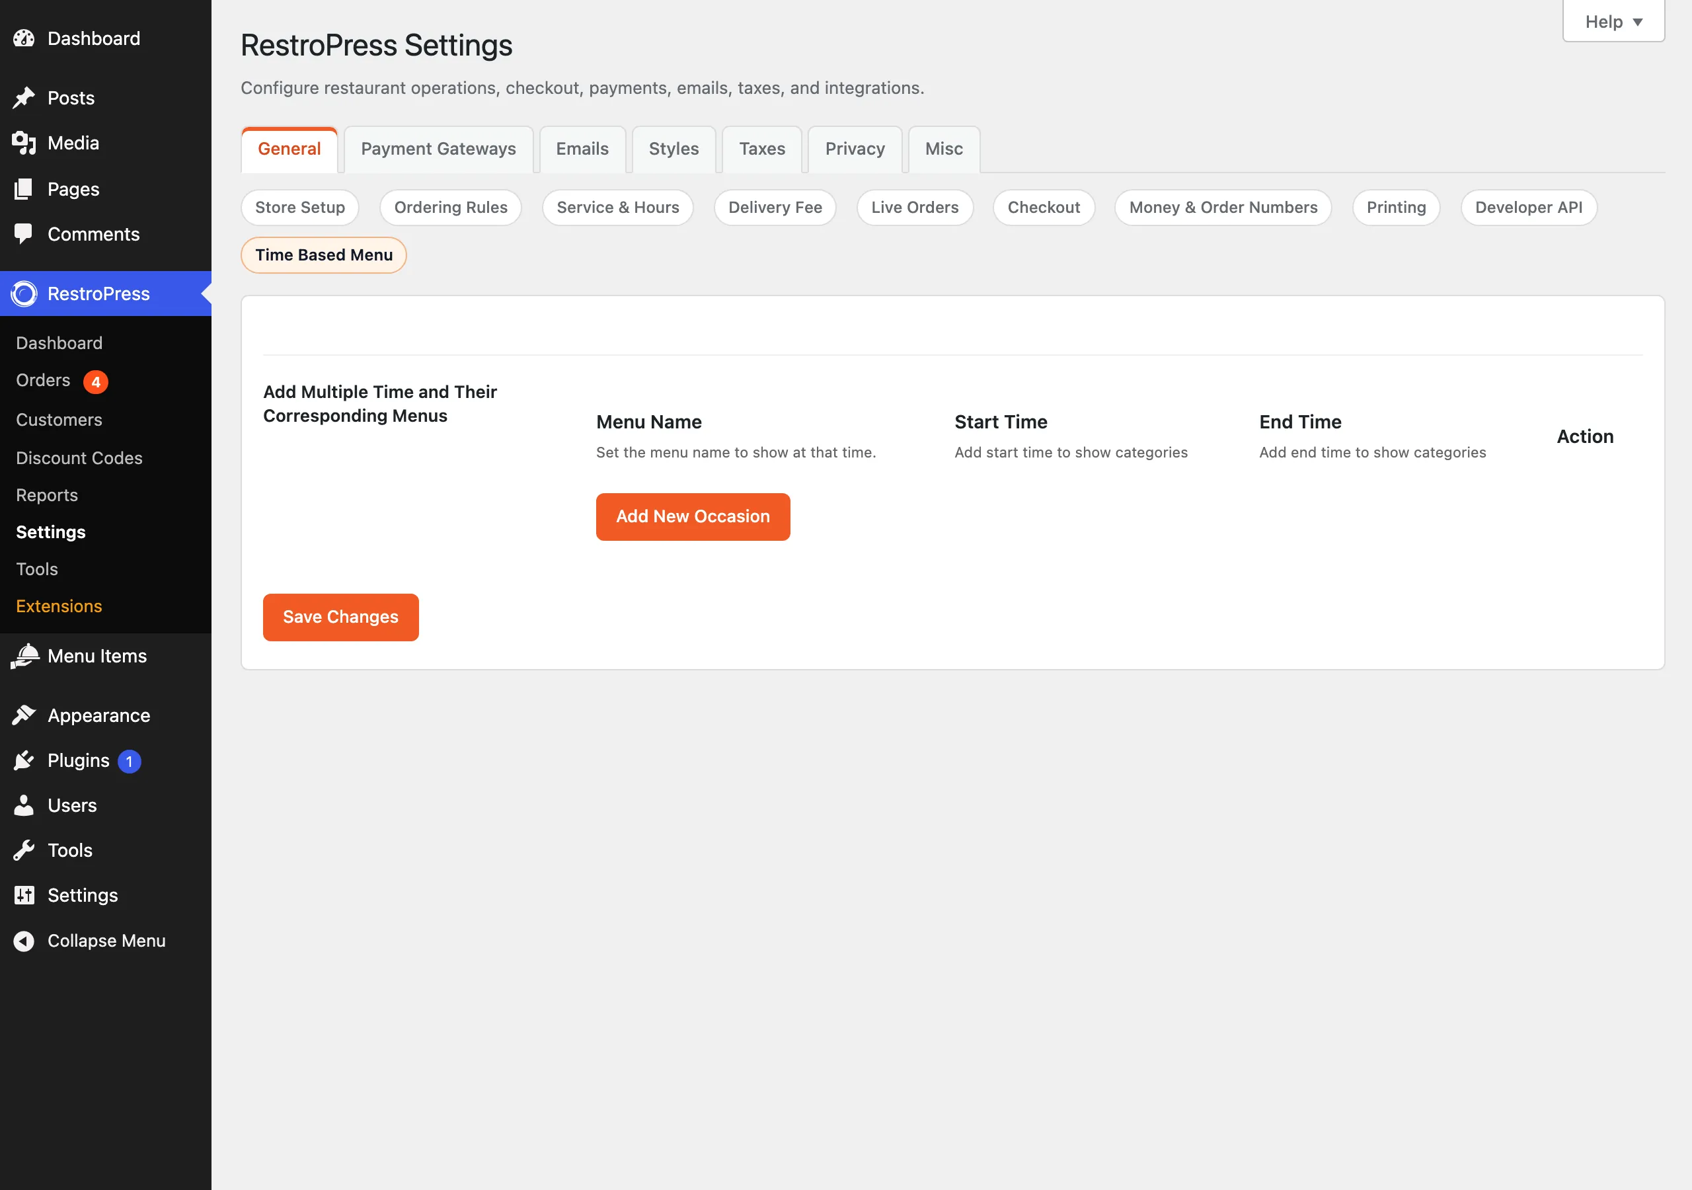
Task: Click the Users person icon
Action: pos(24,805)
